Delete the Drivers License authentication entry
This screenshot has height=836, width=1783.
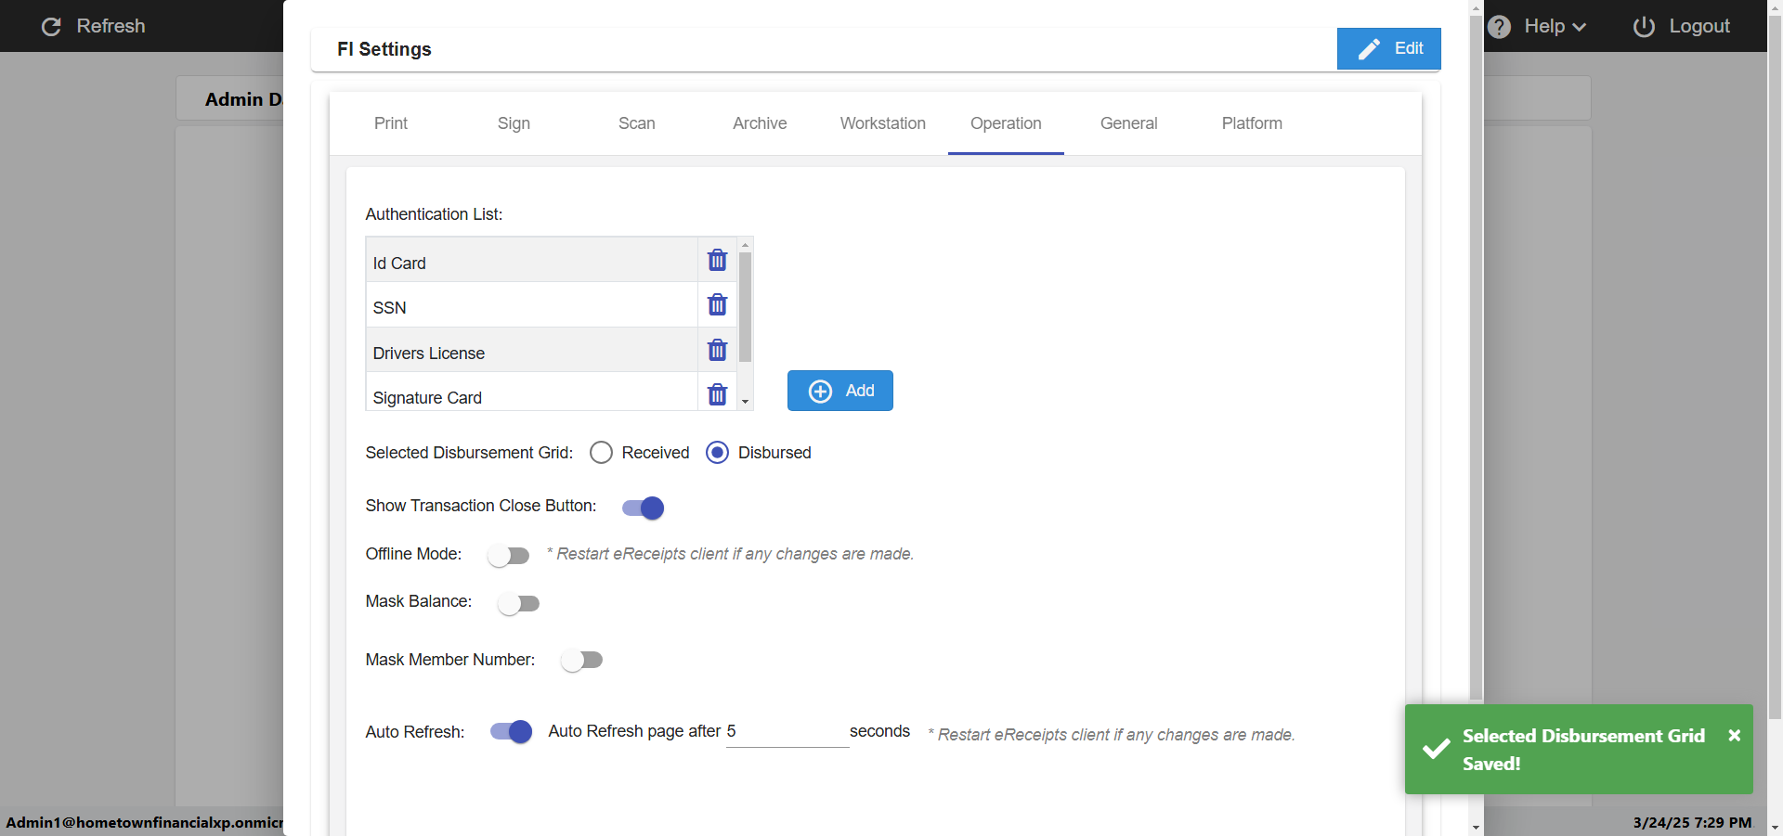pyautogui.click(x=717, y=350)
